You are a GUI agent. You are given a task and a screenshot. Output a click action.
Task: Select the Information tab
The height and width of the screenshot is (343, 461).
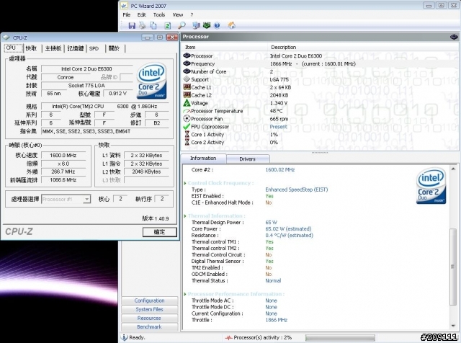[203, 159]
